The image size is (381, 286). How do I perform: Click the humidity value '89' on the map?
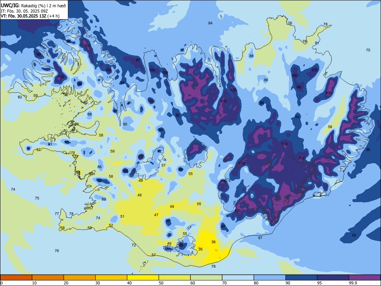[104, 199]
